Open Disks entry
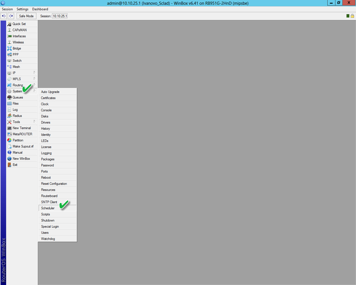 [x=58, y=116]
